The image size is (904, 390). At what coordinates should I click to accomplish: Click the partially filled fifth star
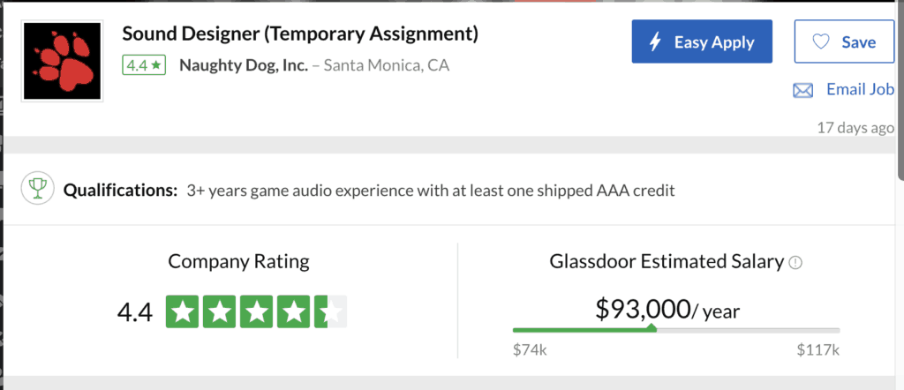coord(331,311)
